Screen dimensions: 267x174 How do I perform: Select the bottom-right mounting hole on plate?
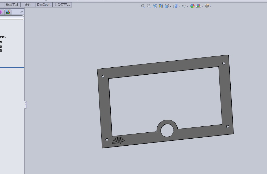pos(228,126)
